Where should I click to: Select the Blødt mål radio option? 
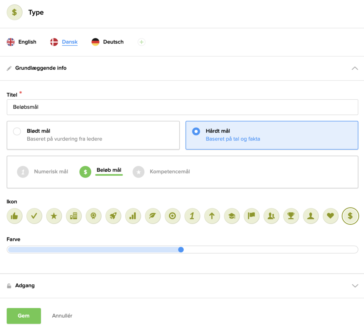click(17, 131)
